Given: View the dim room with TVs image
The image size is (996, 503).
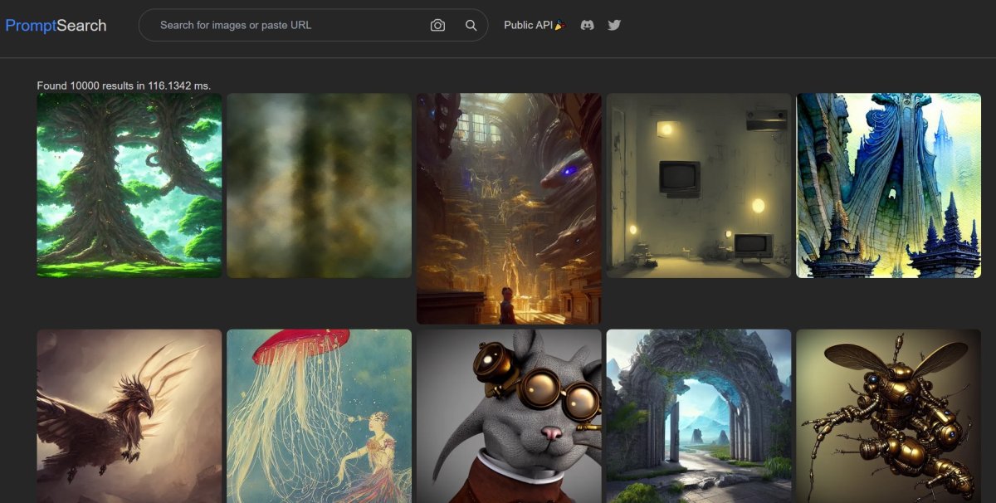Looking at the screenshot, I should click(x=699, y=185).
